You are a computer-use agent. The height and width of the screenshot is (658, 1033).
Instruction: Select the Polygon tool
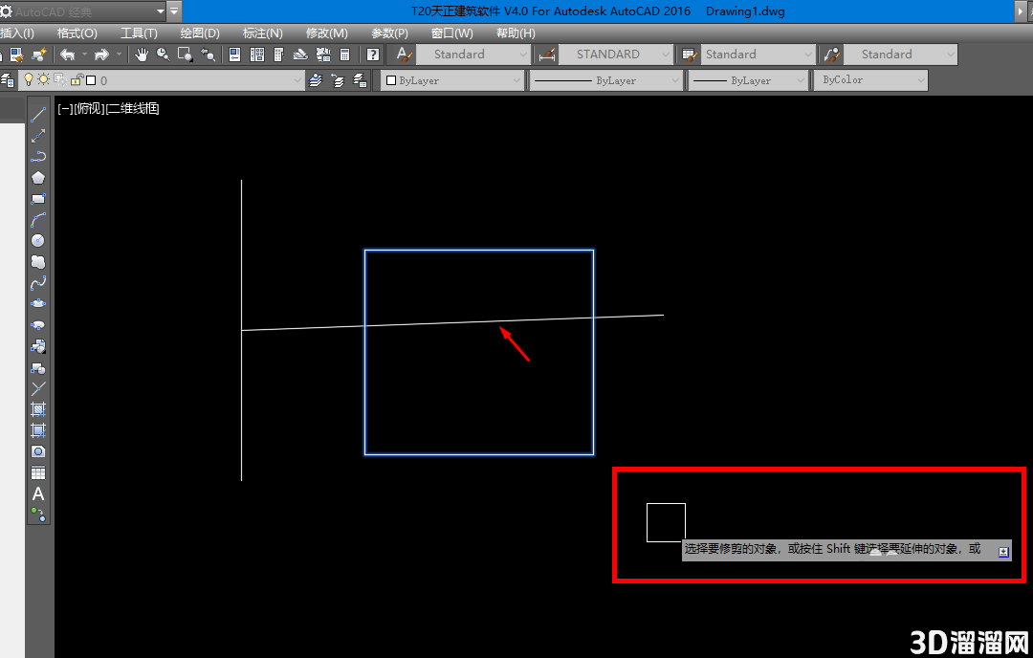click(x=38, y=178)
